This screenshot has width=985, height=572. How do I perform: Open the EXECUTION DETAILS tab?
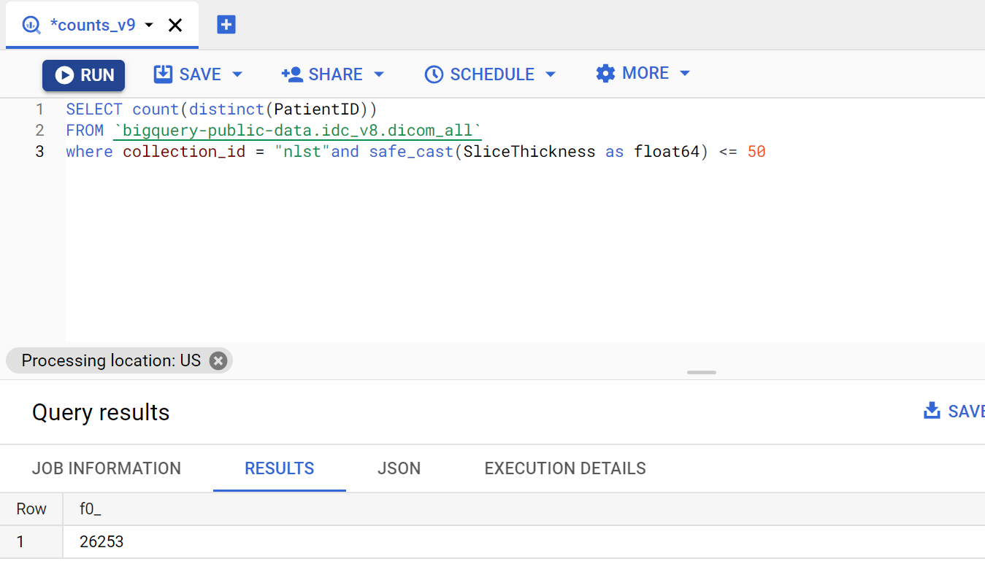coord(564,468)
